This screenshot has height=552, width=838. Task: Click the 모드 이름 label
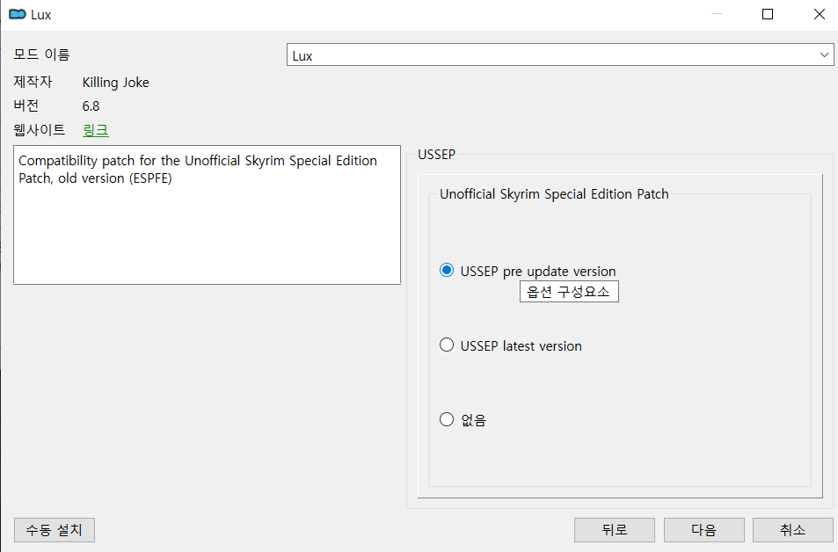[41, 54]
